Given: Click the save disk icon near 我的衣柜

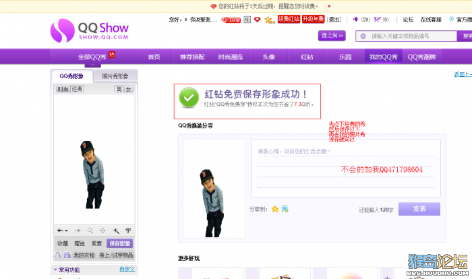Looking at the screenshot, I should [67, 255].
